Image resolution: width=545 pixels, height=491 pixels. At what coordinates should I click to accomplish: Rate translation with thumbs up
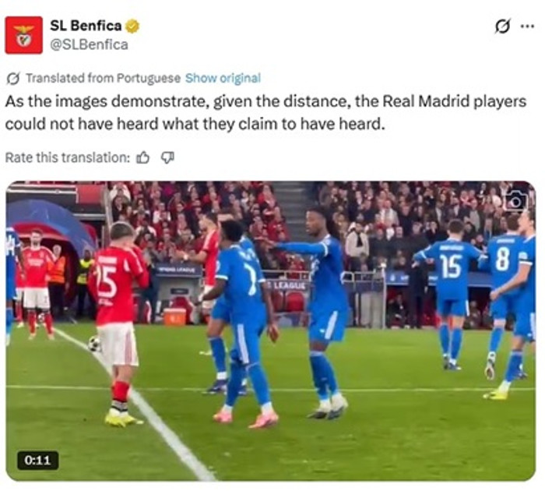[142, 158]
